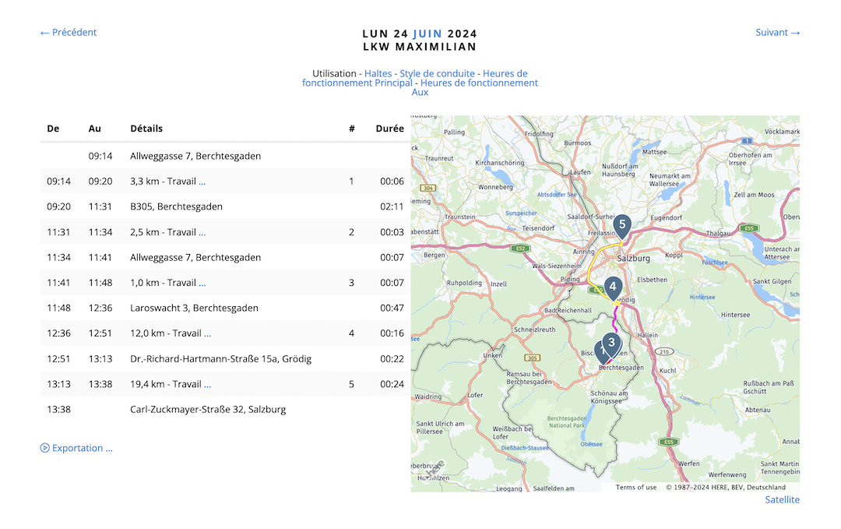Click the De column header
The image size is (841, 529).
click(53, 129)
